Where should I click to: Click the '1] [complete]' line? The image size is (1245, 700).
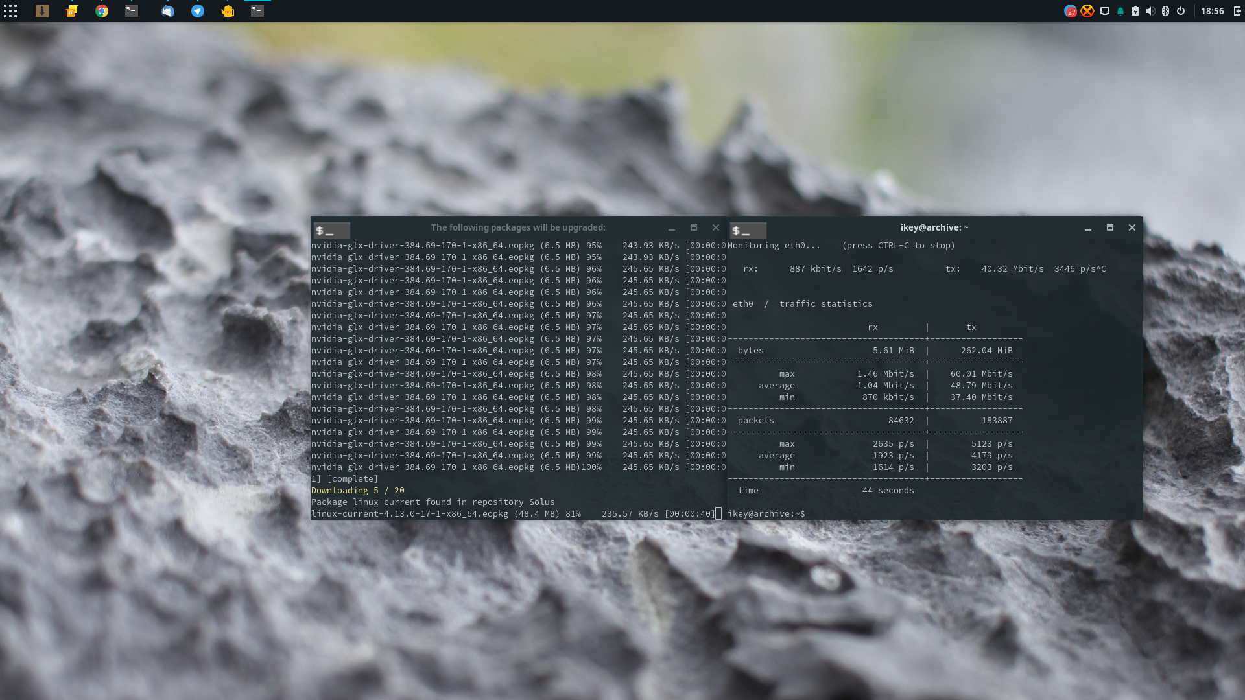(344, 479)
